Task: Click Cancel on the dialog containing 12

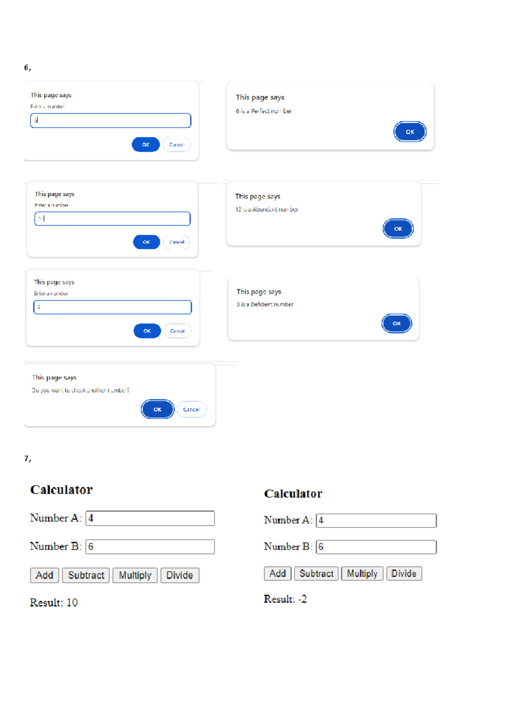Action: coord(177,242)
